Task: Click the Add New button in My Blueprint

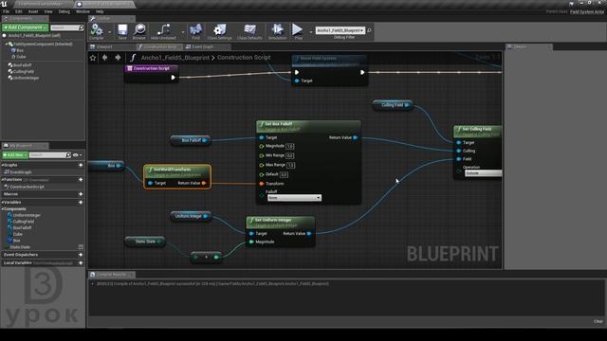Action: [x=15, y=155]
